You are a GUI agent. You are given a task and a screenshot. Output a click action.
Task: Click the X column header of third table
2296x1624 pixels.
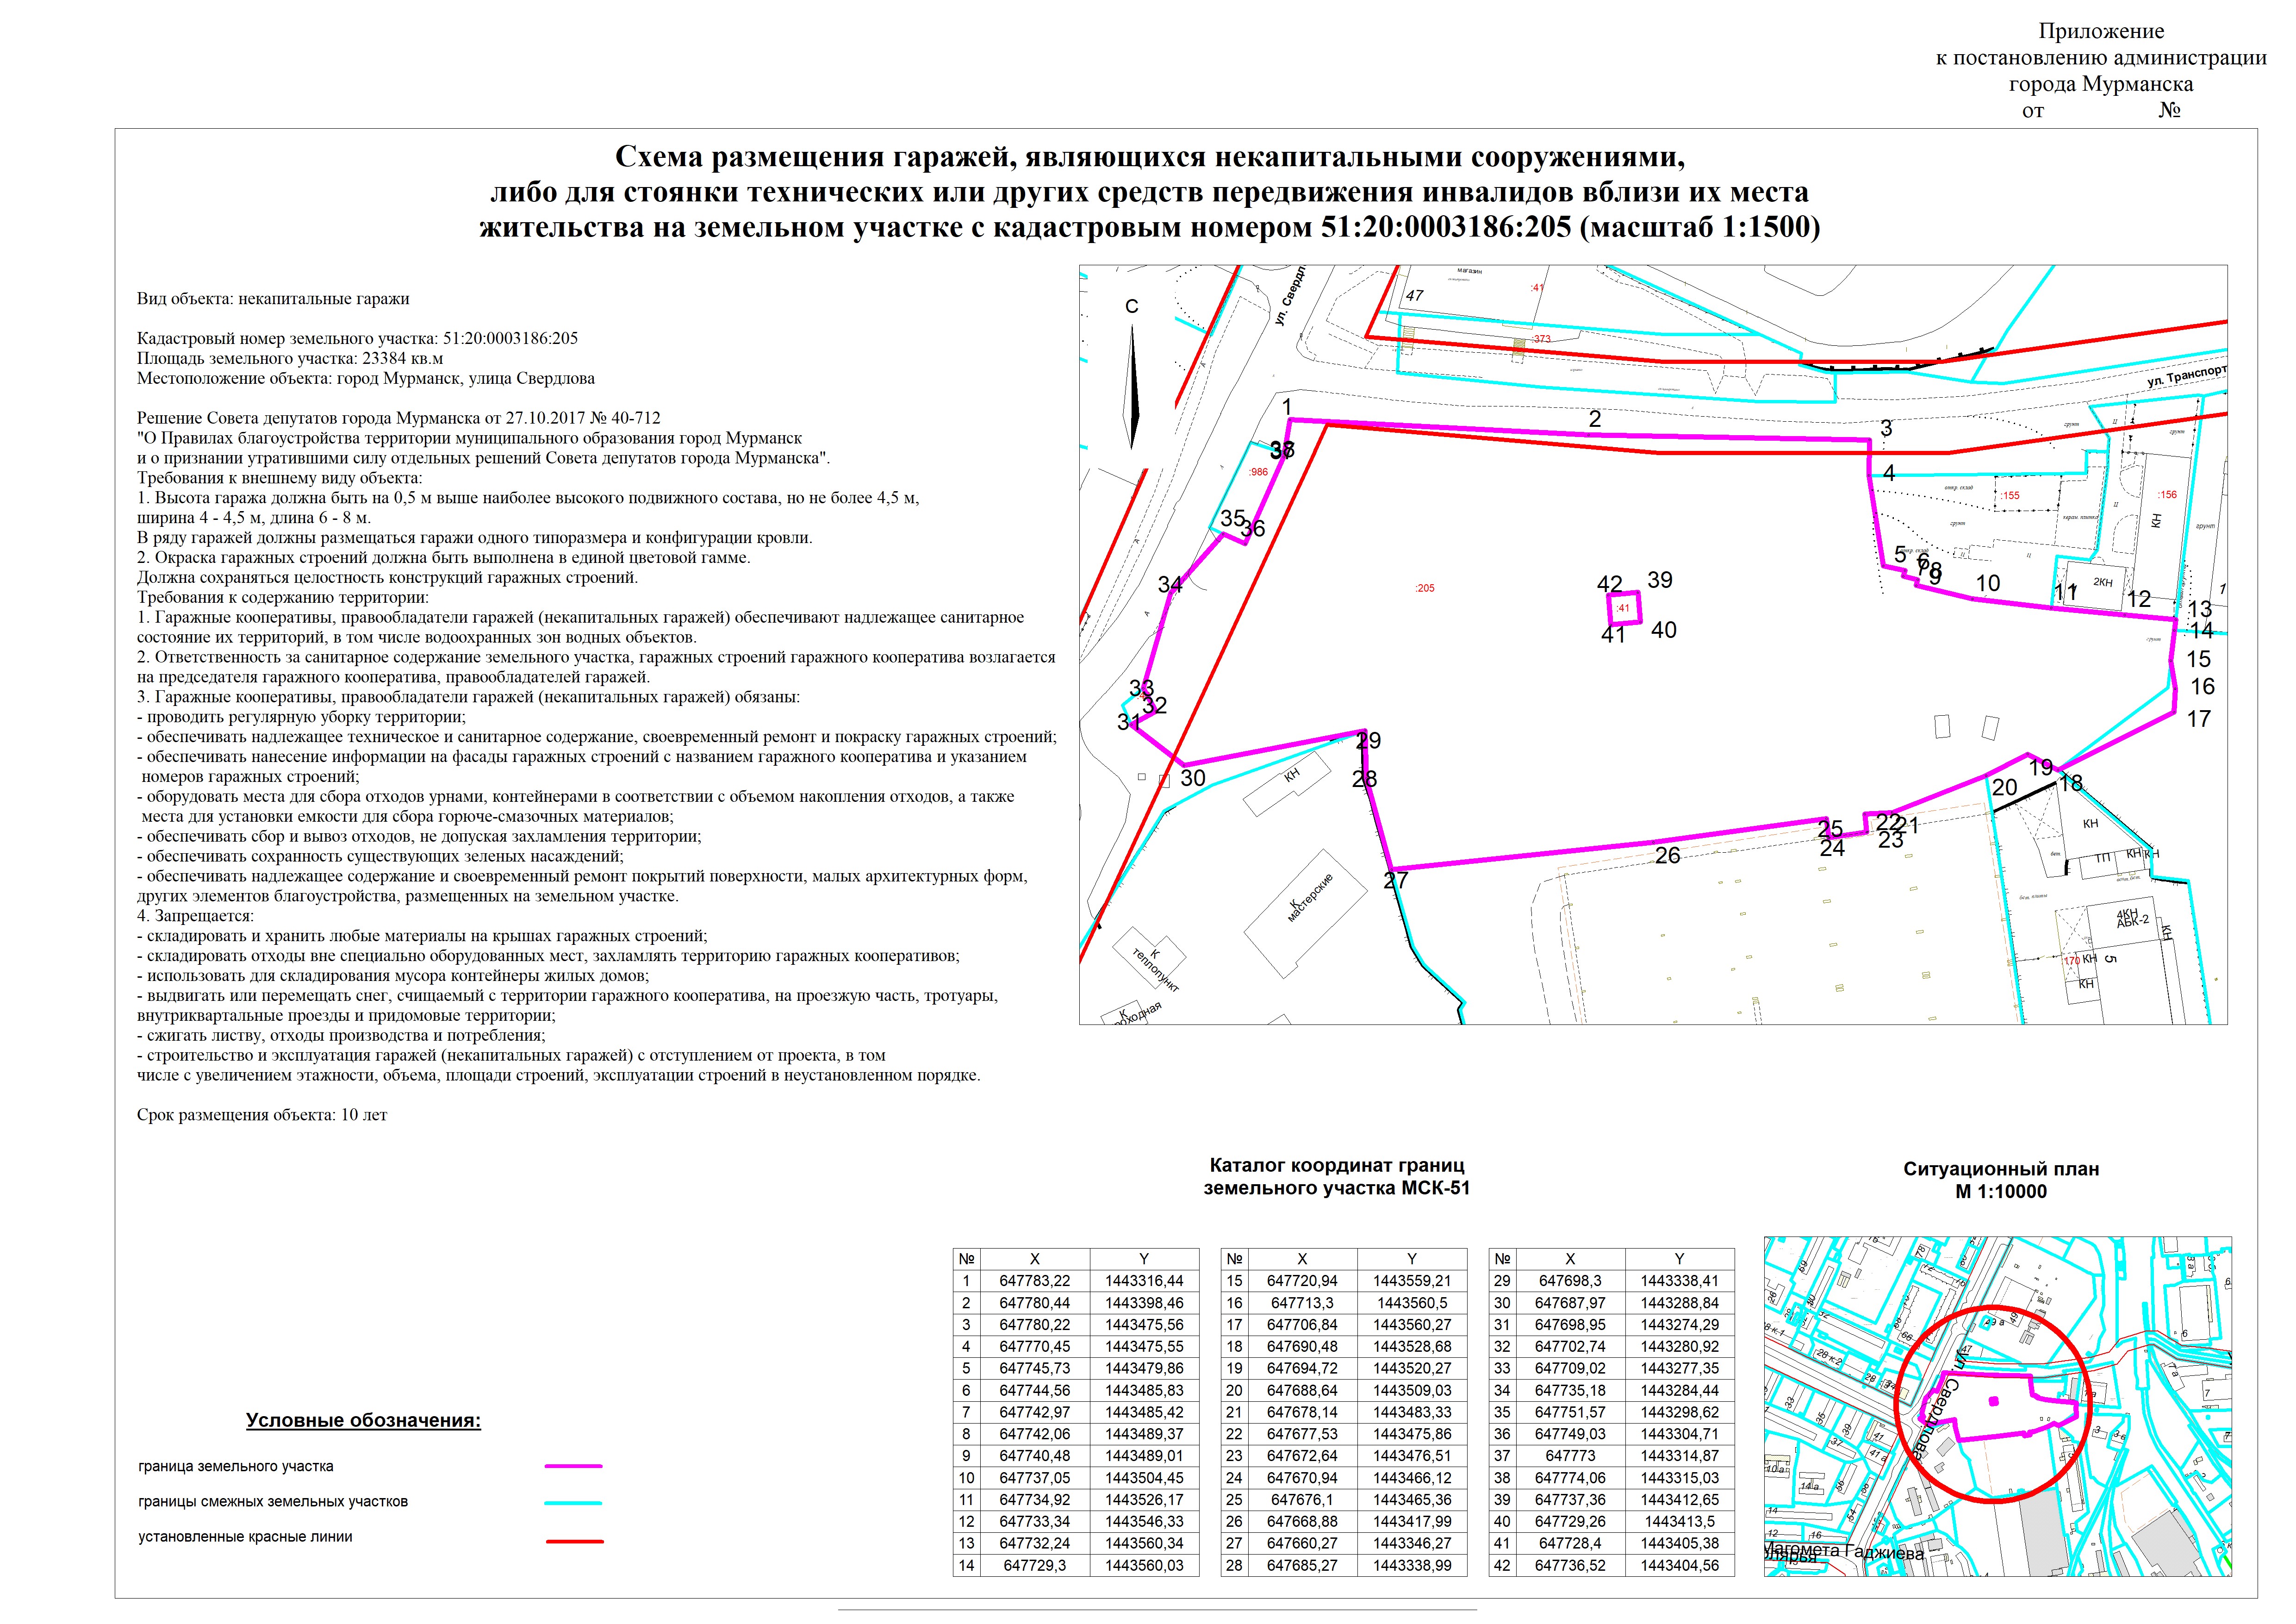[x=1570, y=1259]
